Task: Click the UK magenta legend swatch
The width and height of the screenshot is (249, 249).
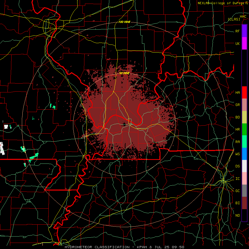Action: [244, 43]
